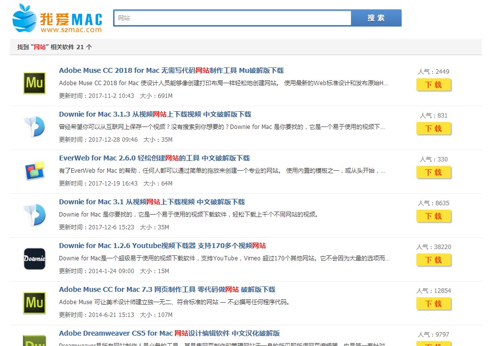Download Downie 3.1.3 via 下载 button
Screen dimensions: 498x346
(434, 129)
